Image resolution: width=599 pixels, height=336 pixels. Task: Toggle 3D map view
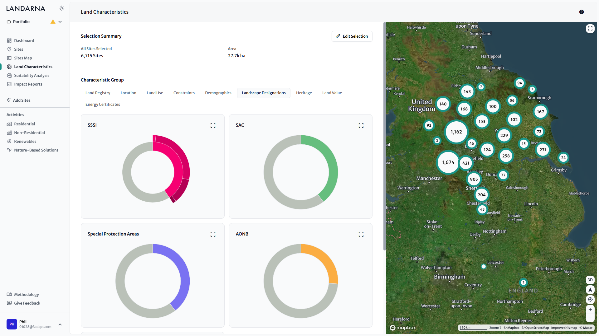590,280
